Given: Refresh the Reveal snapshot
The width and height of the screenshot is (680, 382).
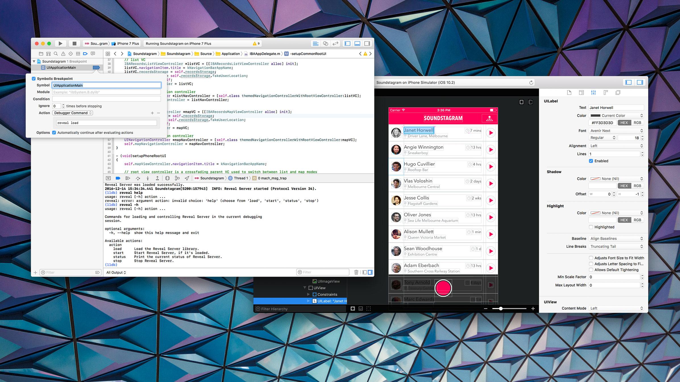Looking at the screenshot, I should pos(531,83).
